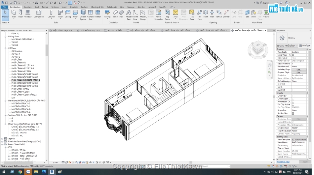
Task: Collapse the Detail Views tree node
Action: coord(5,124)
